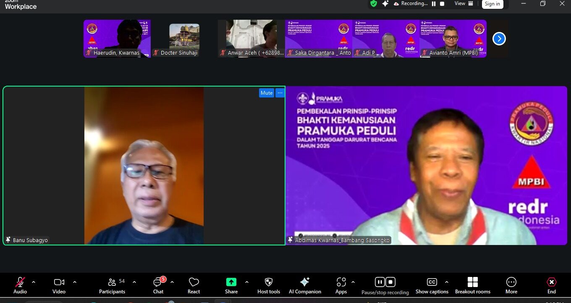The height and width of the screenshot is (303, 571).
Task: Open the View layout menu
Action: (x=464, y=4)
